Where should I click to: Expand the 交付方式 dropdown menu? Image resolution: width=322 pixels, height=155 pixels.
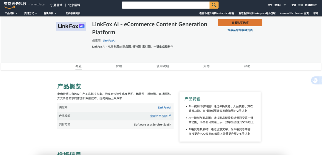[x=31, y=13]
